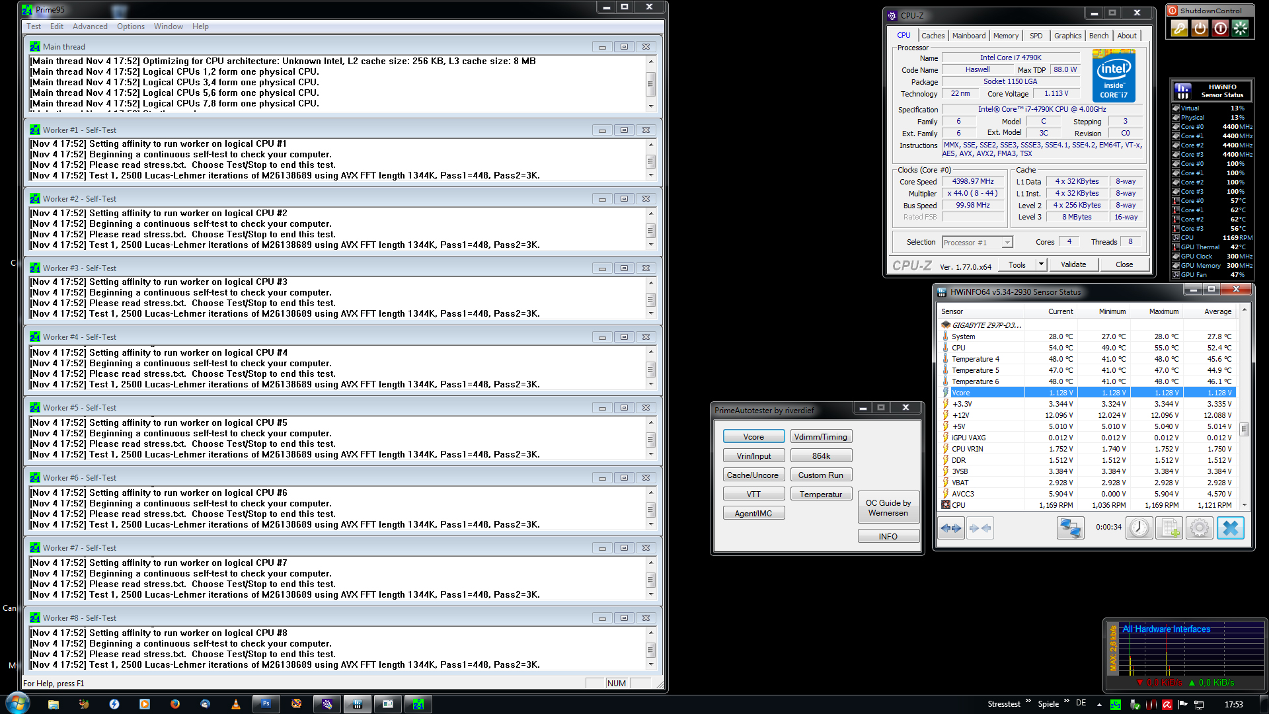Click the Vcore button in PrimeAutotester
The image size is (1269, 714).
[x=753, y=437]
